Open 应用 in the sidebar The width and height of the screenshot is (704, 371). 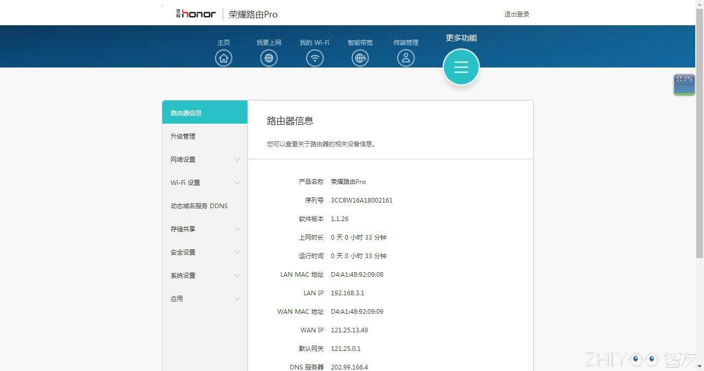[205, 298]
